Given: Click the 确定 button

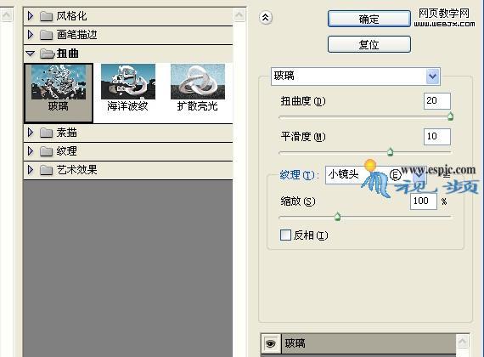Looking at the screenshot, I should coord(369,19).
